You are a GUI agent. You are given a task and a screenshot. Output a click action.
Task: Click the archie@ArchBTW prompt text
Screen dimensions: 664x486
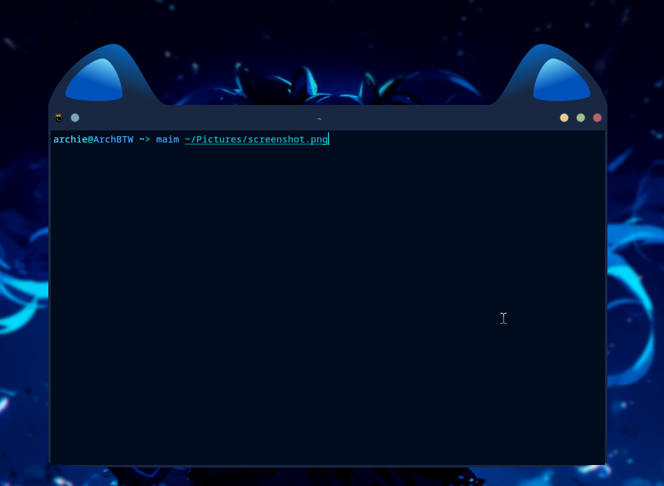(93, 139)
